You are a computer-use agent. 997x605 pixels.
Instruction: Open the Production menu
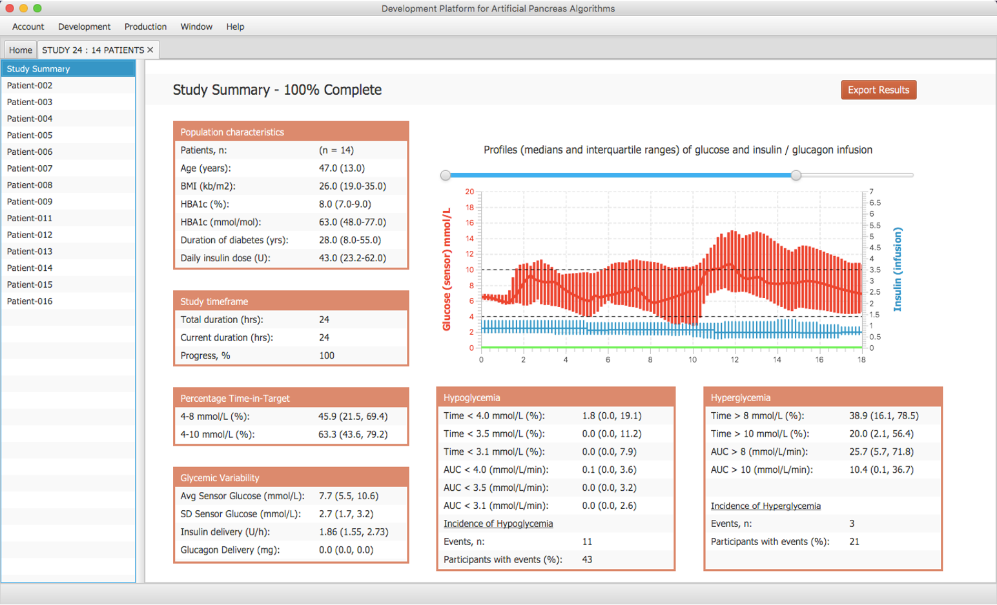pos(145,26)
